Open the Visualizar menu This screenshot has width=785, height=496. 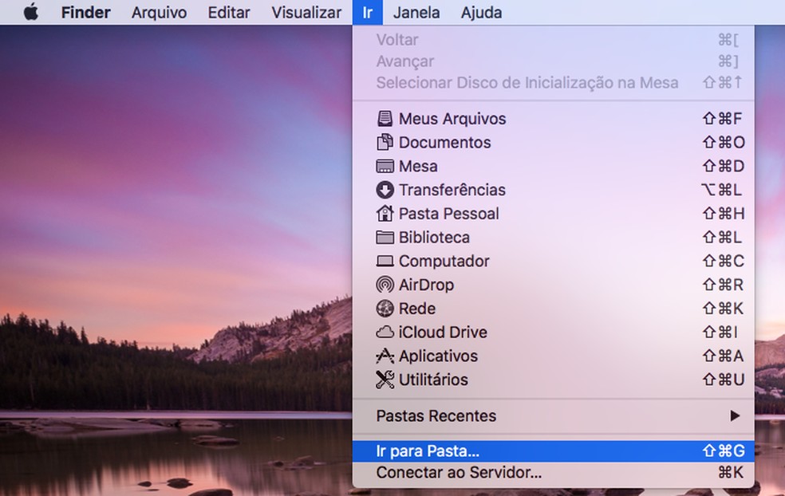[306, 12]
